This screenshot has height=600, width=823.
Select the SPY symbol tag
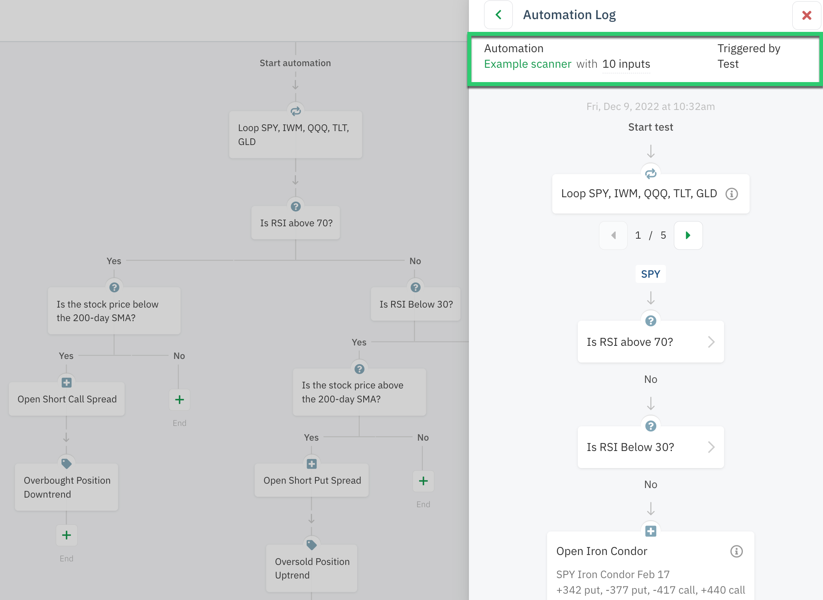[x=650, y=274]
